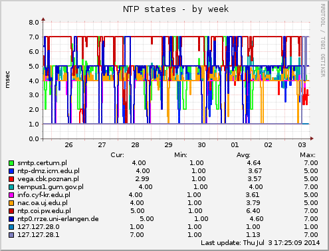Click the swatch for 127.127.28.0
Viewport: 329px width, 251px height.
pos(11,227)
